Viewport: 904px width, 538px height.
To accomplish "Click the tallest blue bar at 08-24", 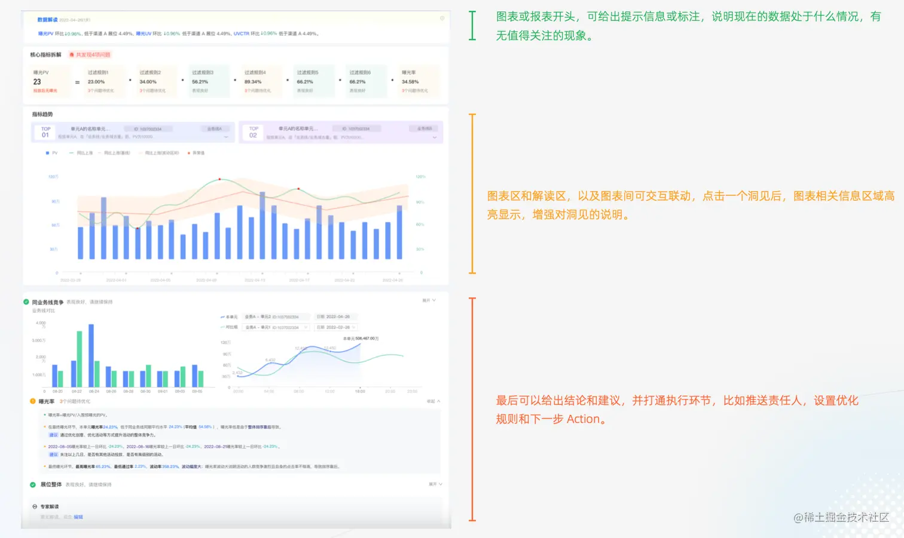I will click(x=91, y=356).
